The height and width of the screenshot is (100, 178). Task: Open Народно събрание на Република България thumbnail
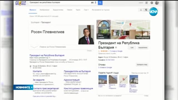coord(134,79)
